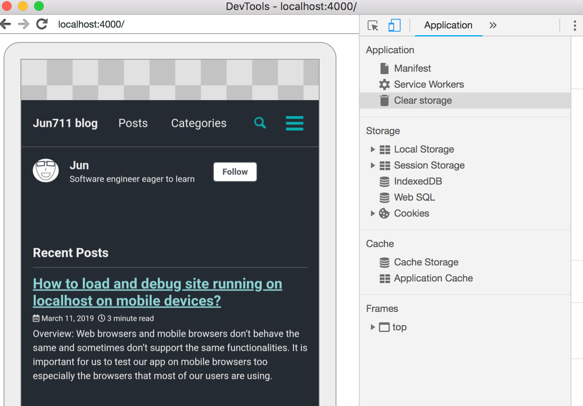Expand the top frame node
Screen dimensions: 583x406
pyautogui.click(x=372, y=327)
